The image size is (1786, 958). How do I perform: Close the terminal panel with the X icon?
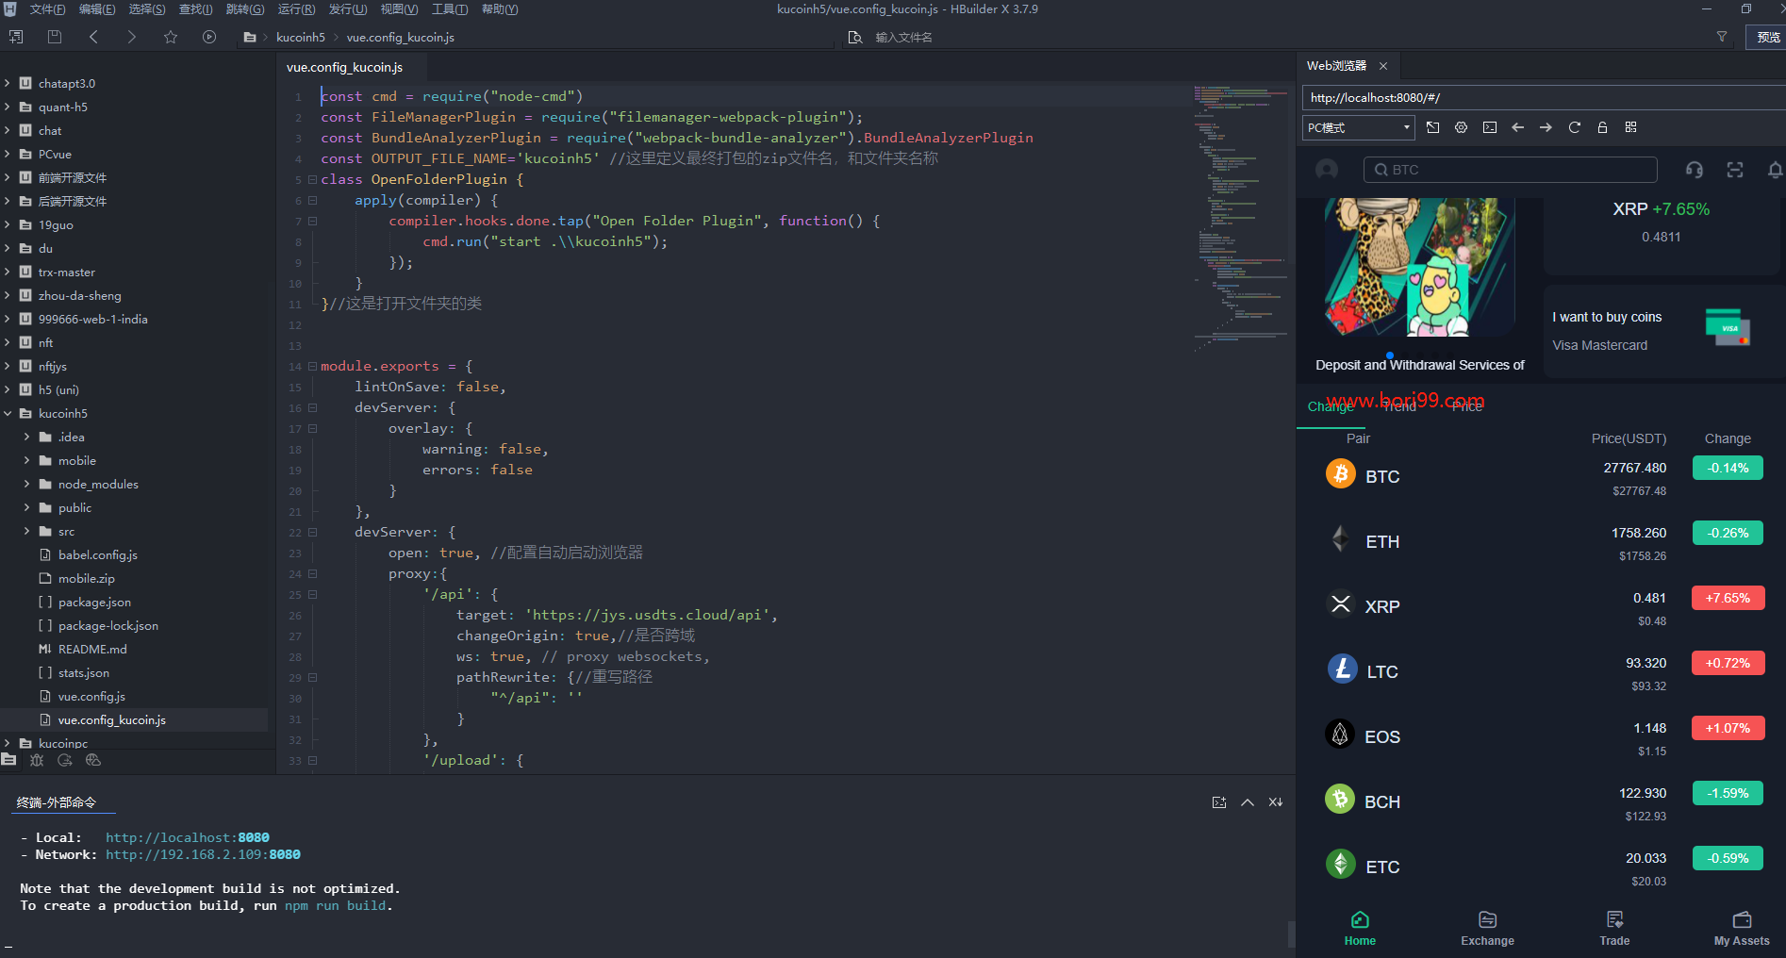click(1276, 802)
